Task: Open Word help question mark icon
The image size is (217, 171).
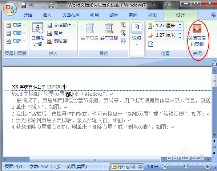Action: pos(214,15)
